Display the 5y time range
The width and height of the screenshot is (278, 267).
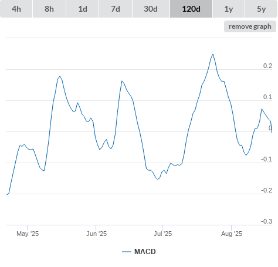pyautogui.click(x=261, y=9)
